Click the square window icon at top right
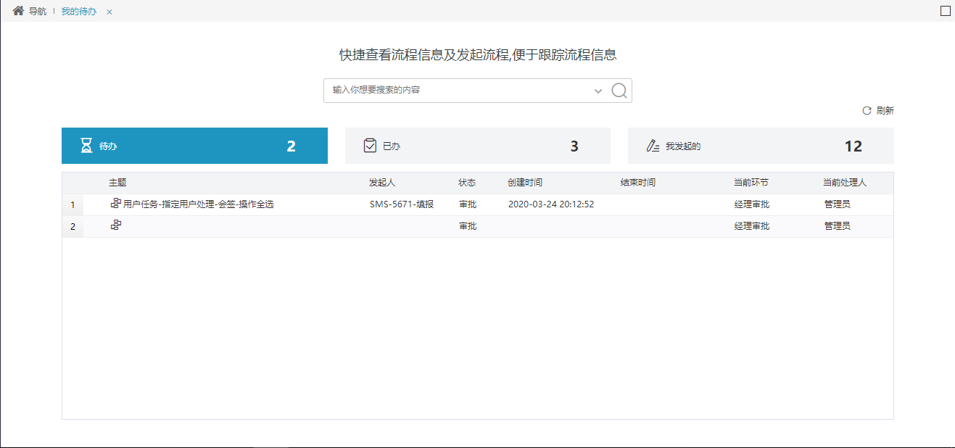The image size is (955, 448). (x=946, y=11)
